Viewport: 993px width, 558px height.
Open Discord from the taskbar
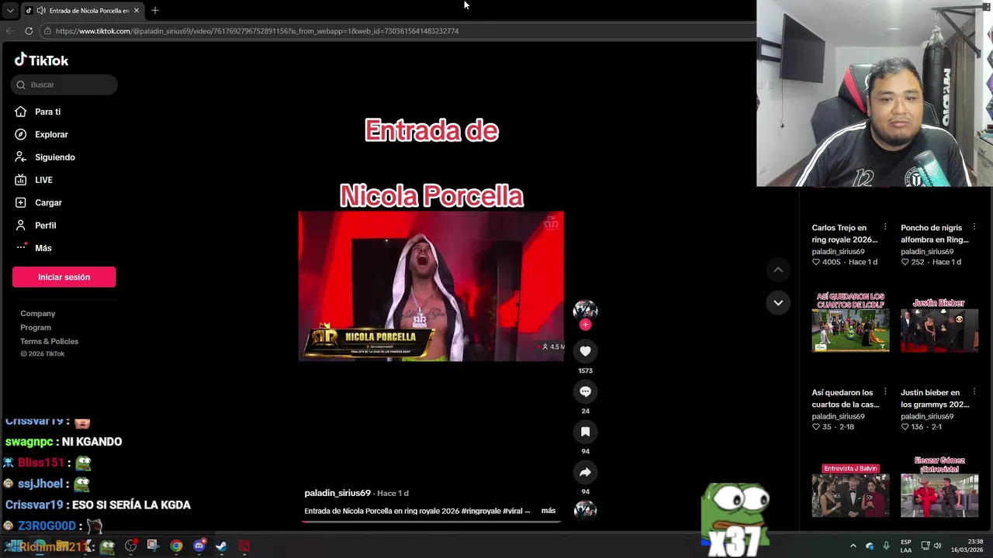click(199, 546)
